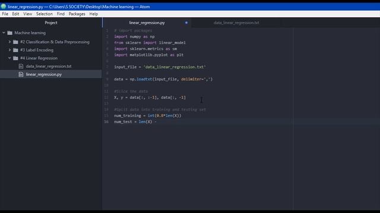
Task: Click the 'X, y = data' slicing line
Action: pos(150,97)
